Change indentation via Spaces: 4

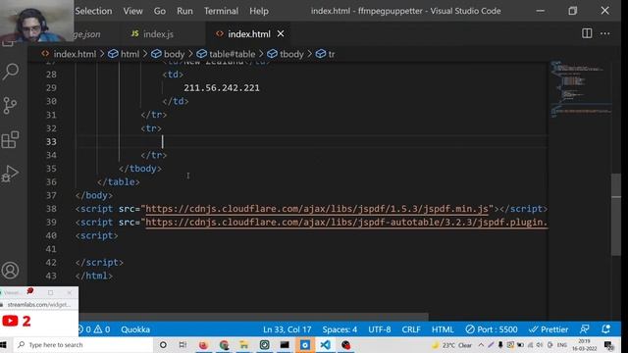[340, 329]
